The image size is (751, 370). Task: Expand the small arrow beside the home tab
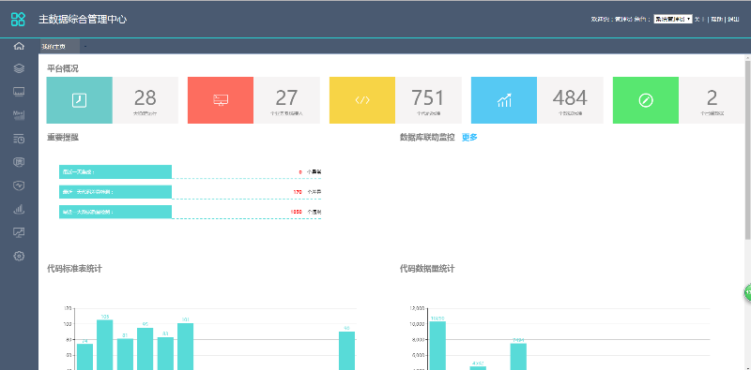point(85,47)
